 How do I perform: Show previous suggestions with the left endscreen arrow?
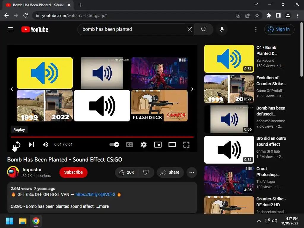(x=12, y=89)
